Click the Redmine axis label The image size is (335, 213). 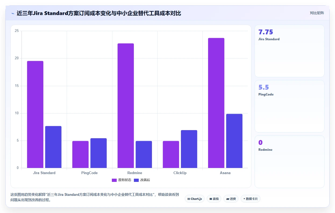(135, 173)
